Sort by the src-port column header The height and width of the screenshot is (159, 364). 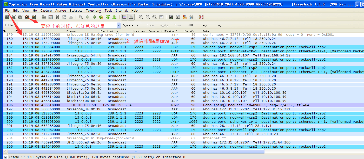(x=141, y=31)
